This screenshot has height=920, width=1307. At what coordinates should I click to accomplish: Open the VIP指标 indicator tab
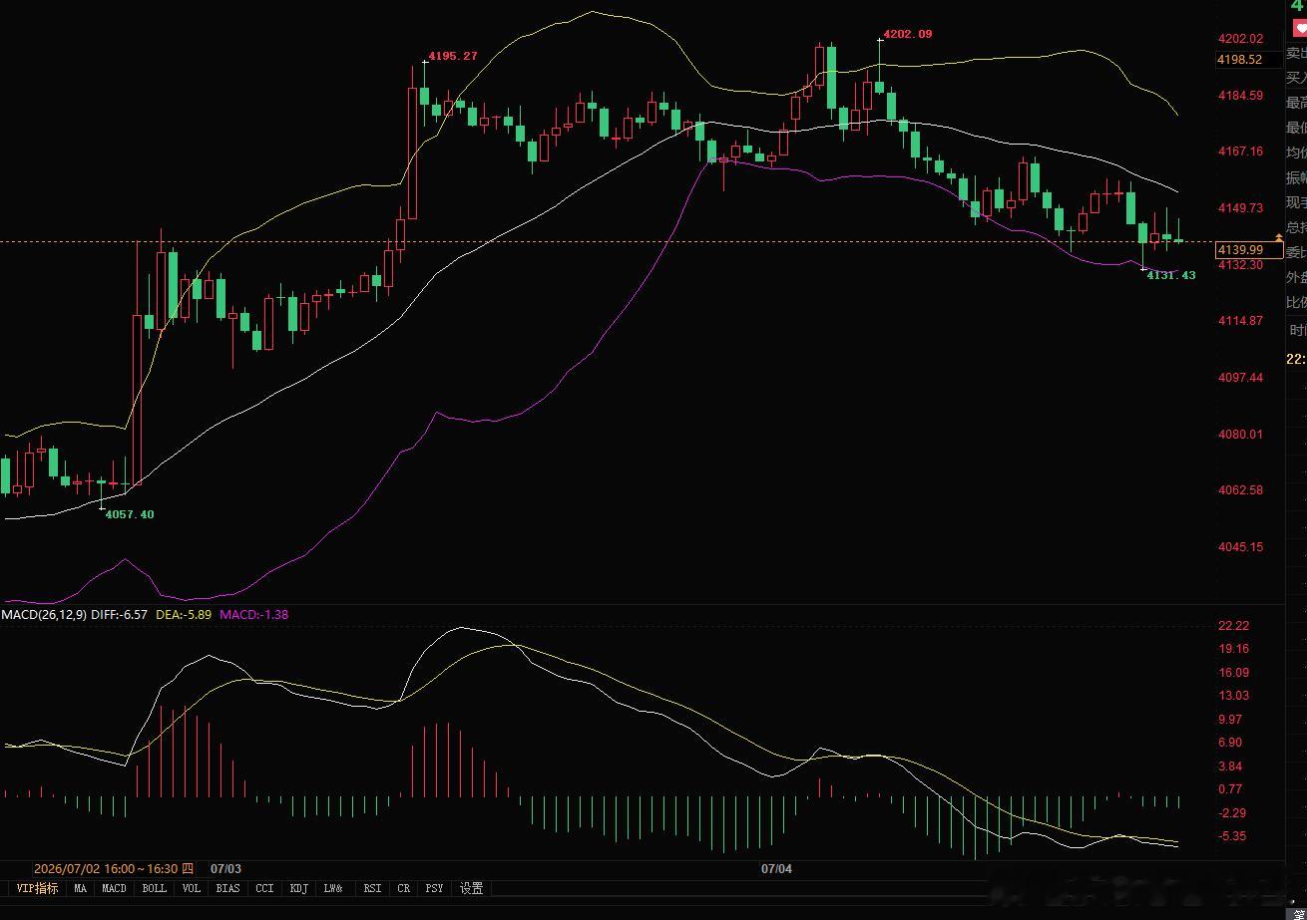(38, 888)
